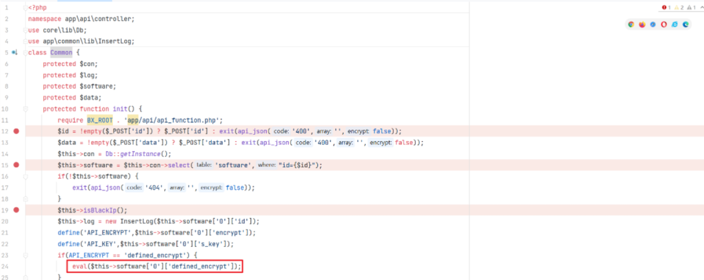Remove the breakpoint on line 19

[x=16, y=210]
